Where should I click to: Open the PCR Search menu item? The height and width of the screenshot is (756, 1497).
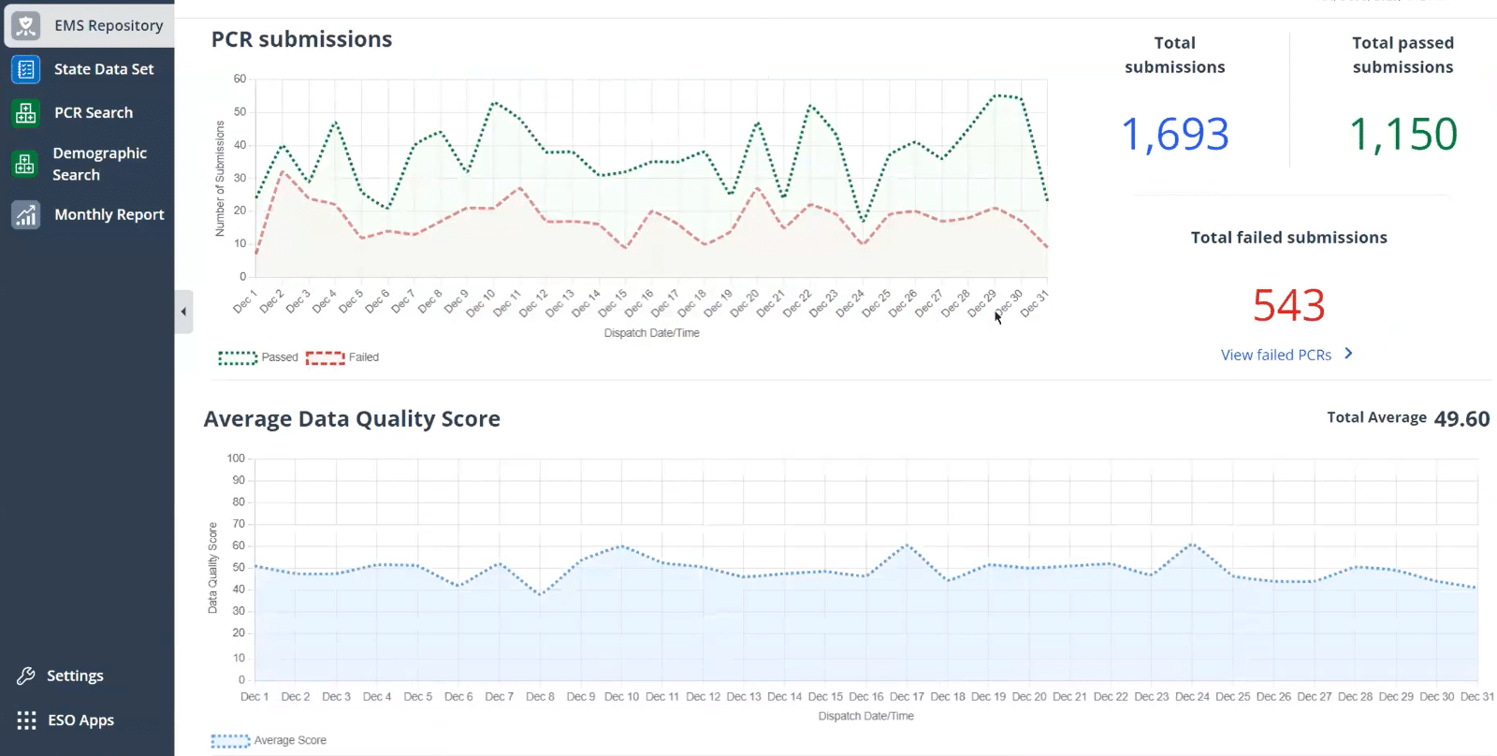click(x=94, y=112)
